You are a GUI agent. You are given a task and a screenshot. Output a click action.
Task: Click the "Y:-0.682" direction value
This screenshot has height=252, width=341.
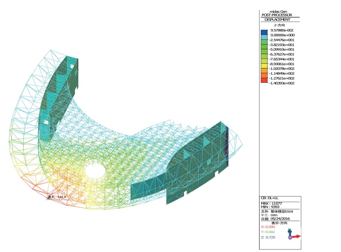268,232
